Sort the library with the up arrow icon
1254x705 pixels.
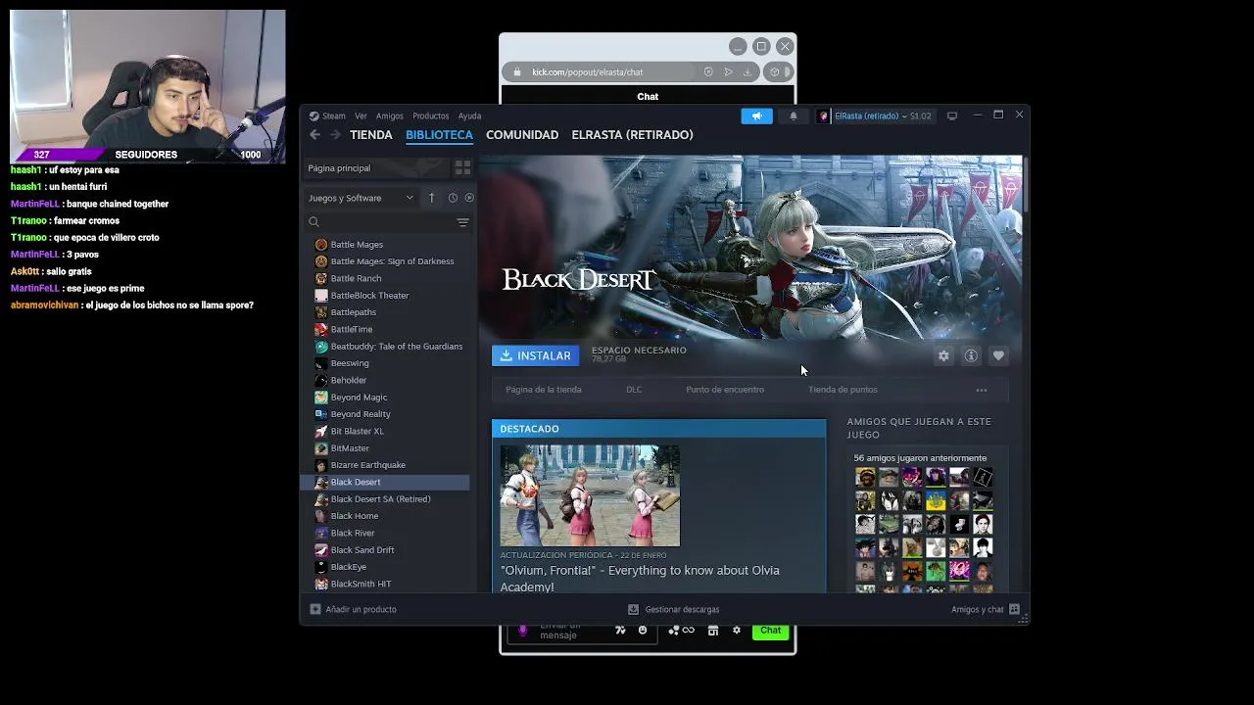click(431, 198)
